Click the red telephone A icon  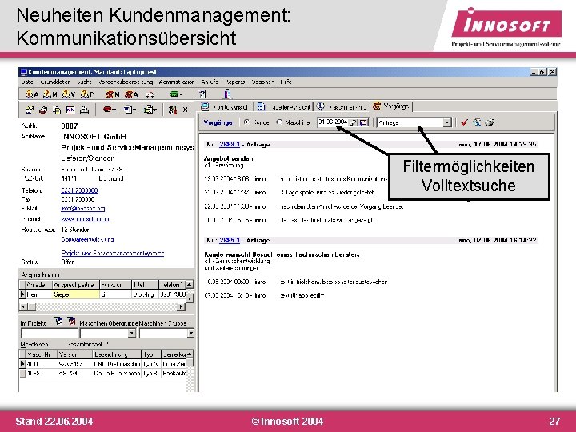[x=131, y=94]
